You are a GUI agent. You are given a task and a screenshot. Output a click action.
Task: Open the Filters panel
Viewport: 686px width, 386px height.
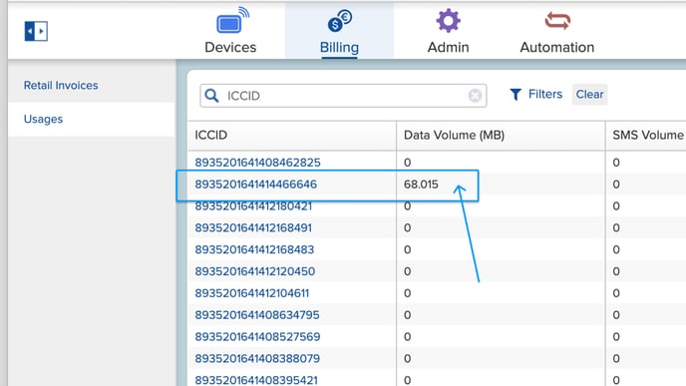click(x=536, y=94)
